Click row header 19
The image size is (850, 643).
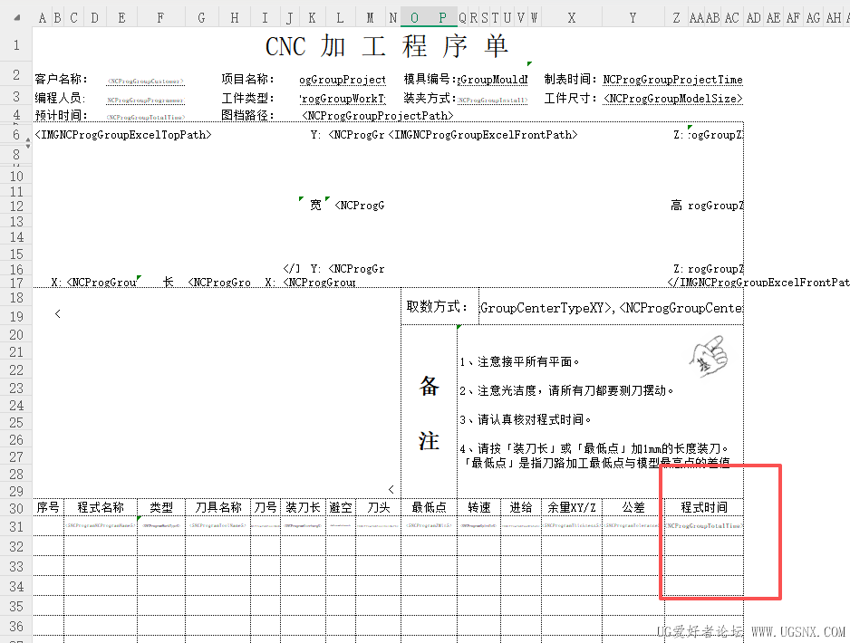coord(15,315)
